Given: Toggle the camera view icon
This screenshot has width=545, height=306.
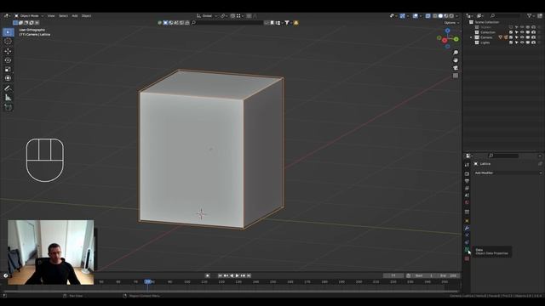Looking at the screenshot, I should (456, 68).
